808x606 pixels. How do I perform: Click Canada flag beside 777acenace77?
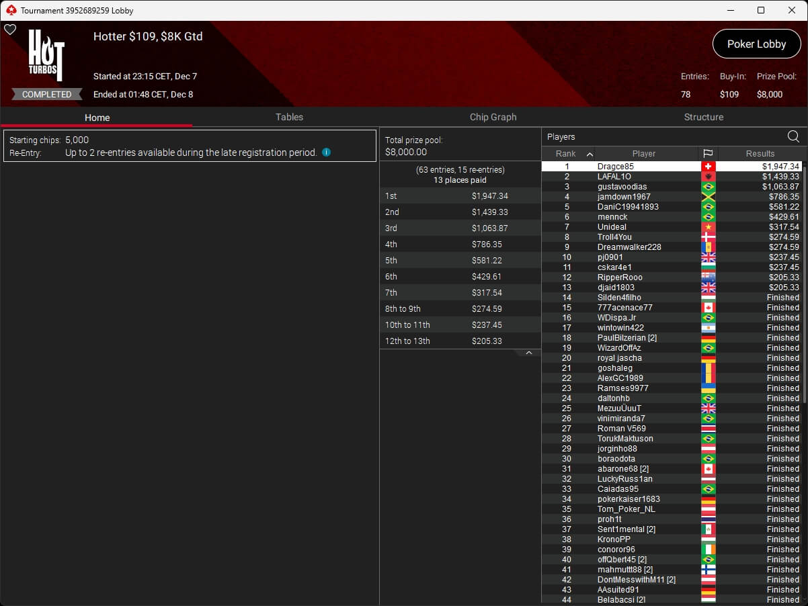pos(708,308)
